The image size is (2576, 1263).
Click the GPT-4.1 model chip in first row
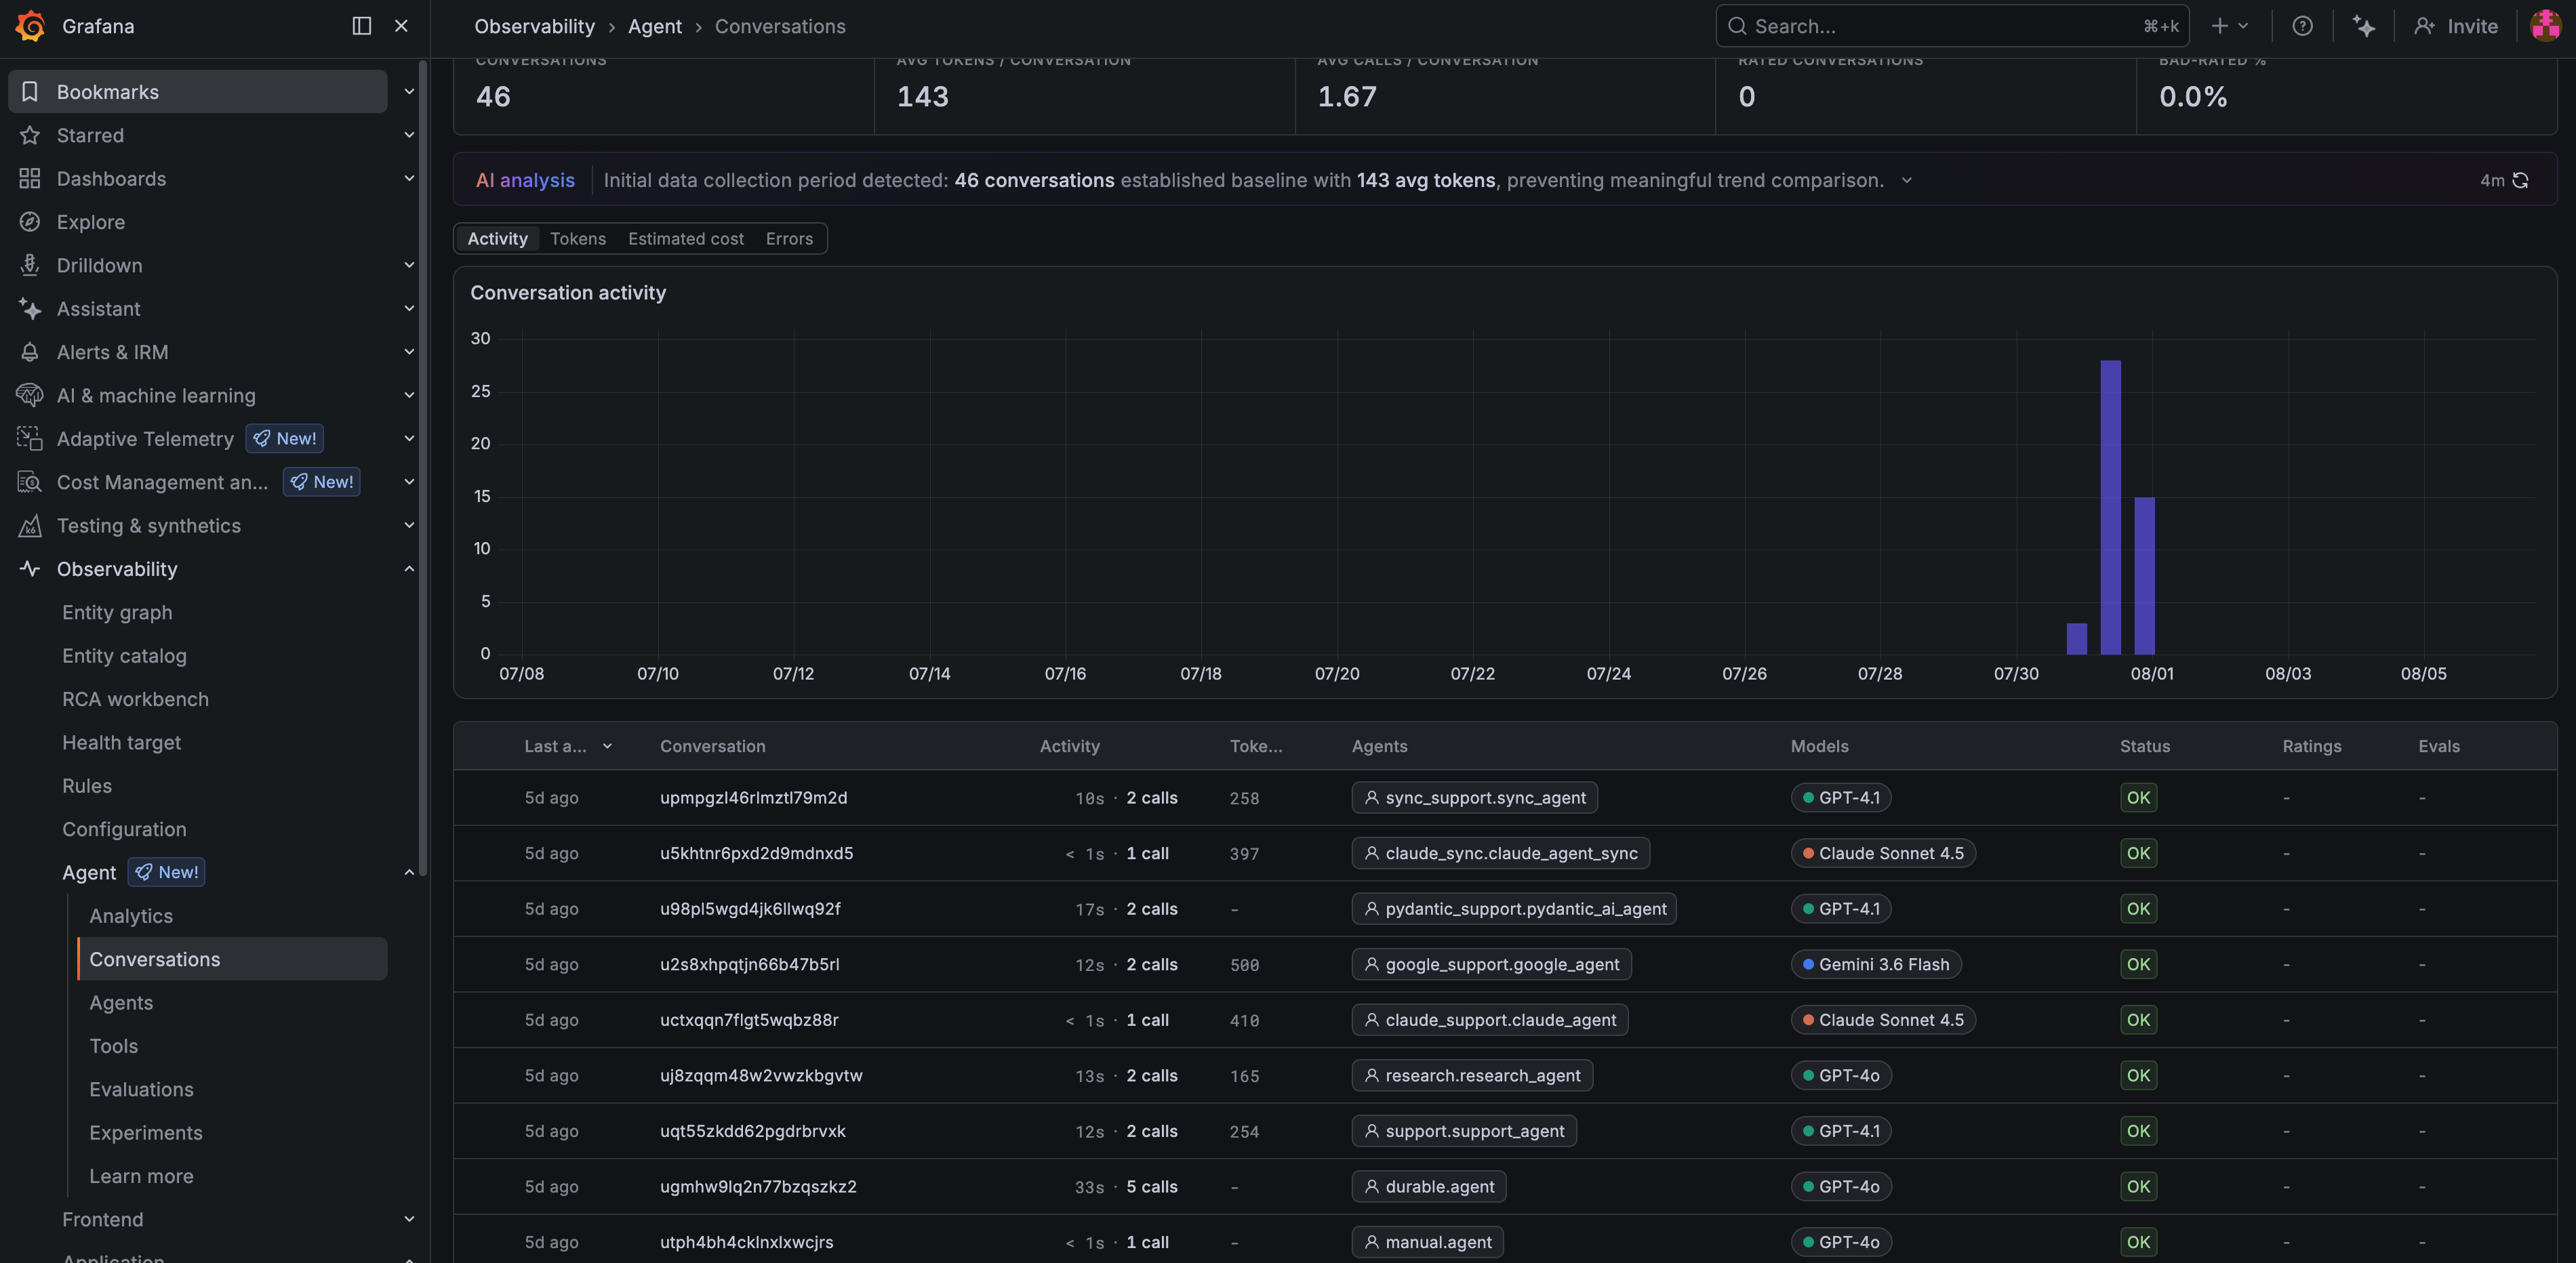coord(1840,798)
